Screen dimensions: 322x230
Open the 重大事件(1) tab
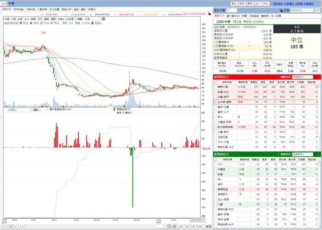[x=233, y=16]
